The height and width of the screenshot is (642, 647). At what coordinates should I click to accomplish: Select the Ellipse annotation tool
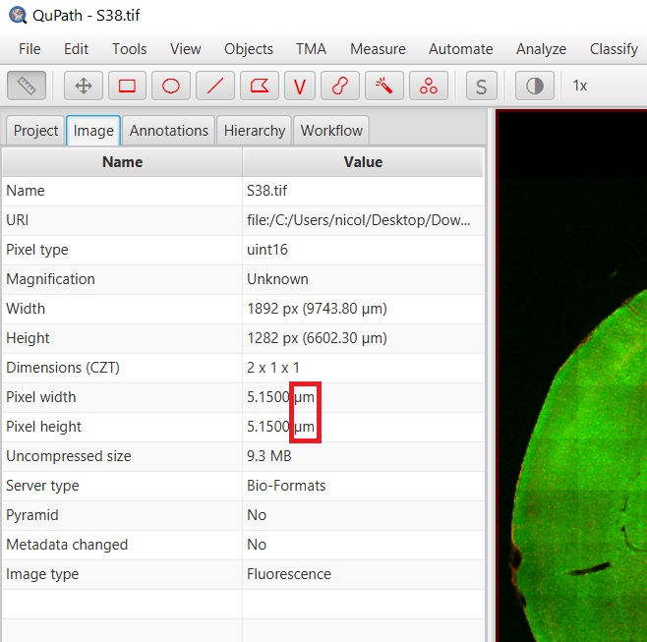tap(171, 86)
